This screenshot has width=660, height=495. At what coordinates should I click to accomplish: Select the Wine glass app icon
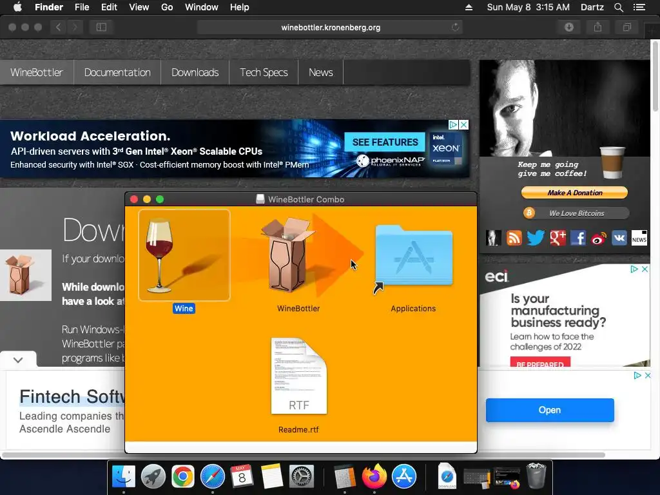(x=184, y=255)
